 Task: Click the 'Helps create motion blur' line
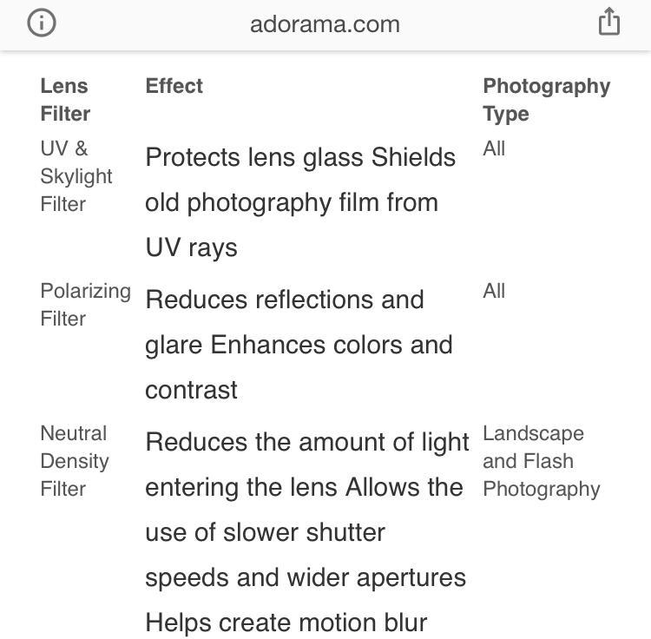point(286,623)
